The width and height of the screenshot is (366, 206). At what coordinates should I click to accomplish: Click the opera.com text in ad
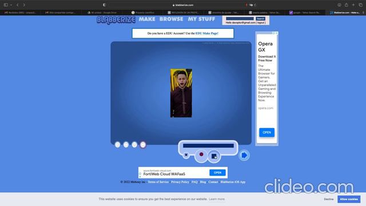[x=265, y=108]
